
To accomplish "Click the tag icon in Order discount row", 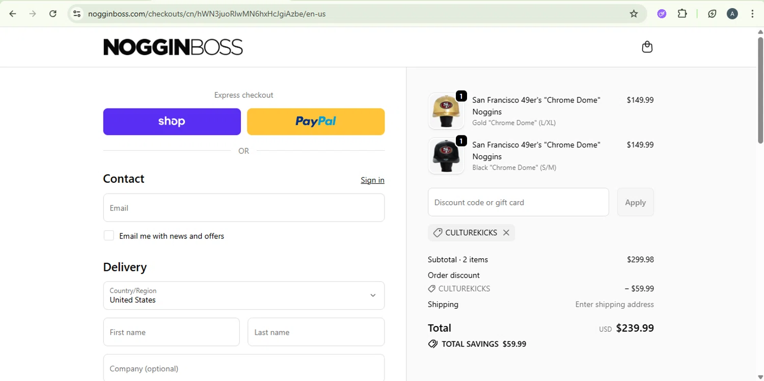I will tap(432, 289).
